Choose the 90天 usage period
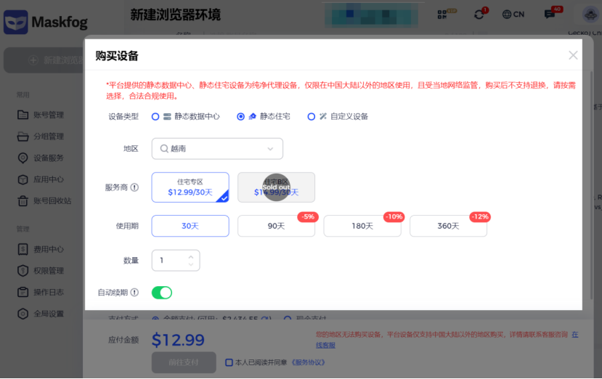602x379 pixels. pyautogui.click(x=276, y=226)
